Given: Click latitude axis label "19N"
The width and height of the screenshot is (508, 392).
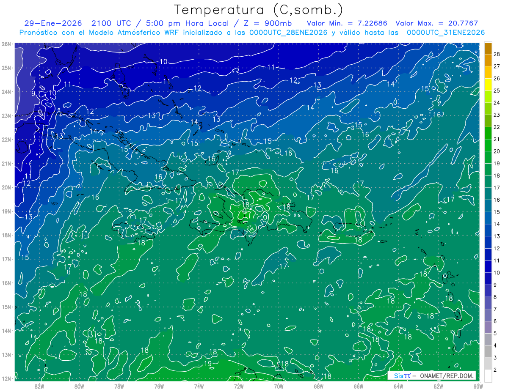Looking at the screenshot, I should 6,211.
